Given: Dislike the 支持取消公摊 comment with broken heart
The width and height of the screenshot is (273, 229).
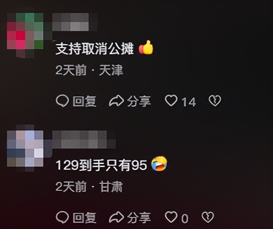Looking at the screenshot, I should point(215,101).
